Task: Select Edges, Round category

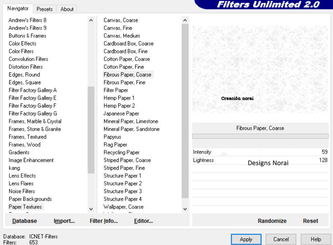Action: click(24, 75)
